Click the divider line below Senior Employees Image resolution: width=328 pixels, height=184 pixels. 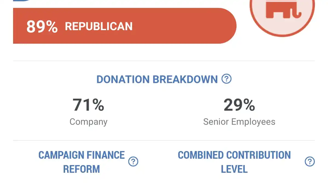click(164, 141)
